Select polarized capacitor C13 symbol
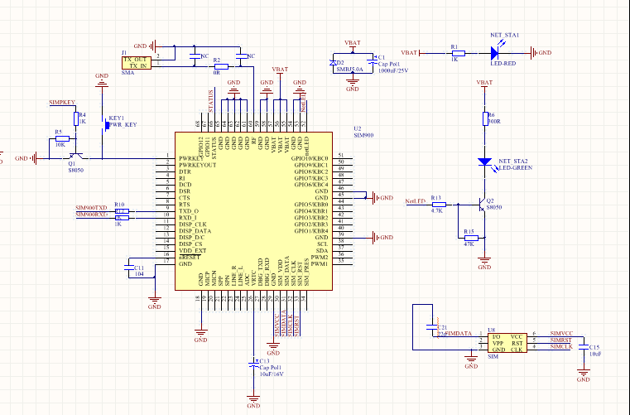This screenshot has height=415, width=630. click(253, 364)
